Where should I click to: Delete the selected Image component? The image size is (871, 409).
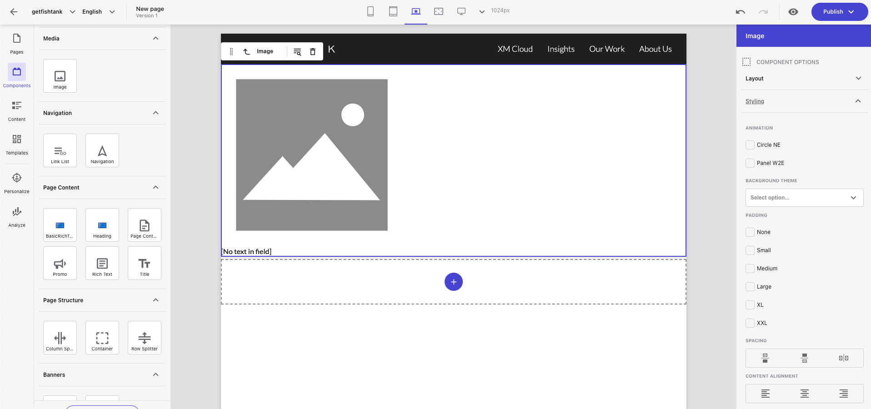[312, 51]
